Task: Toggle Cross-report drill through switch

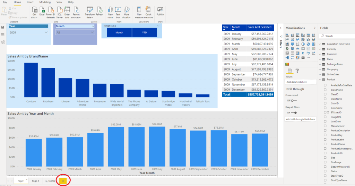Action: tap(294, 101)
